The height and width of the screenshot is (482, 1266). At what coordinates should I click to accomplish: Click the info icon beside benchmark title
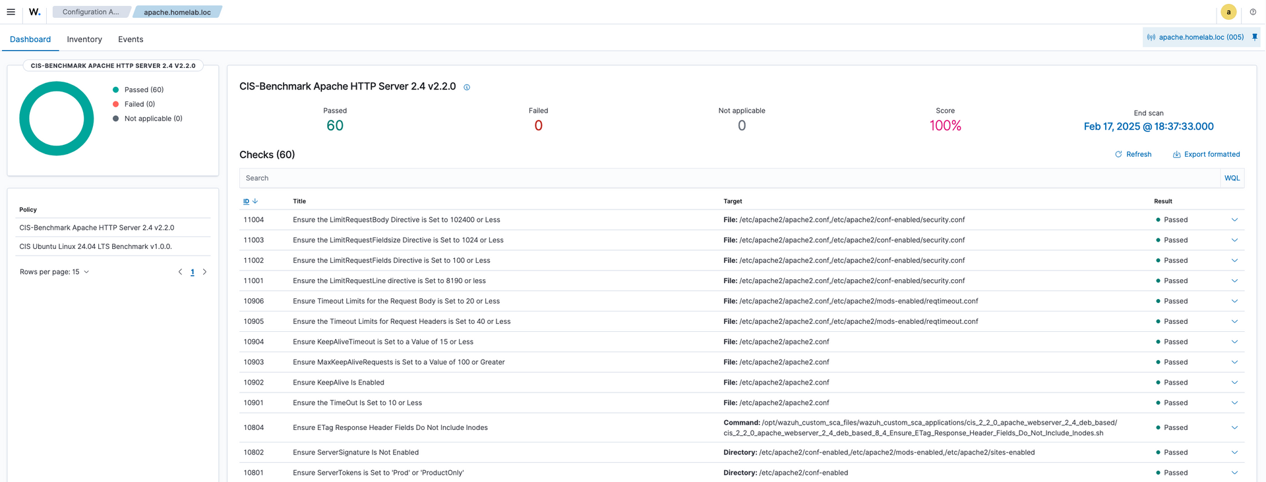467,87
